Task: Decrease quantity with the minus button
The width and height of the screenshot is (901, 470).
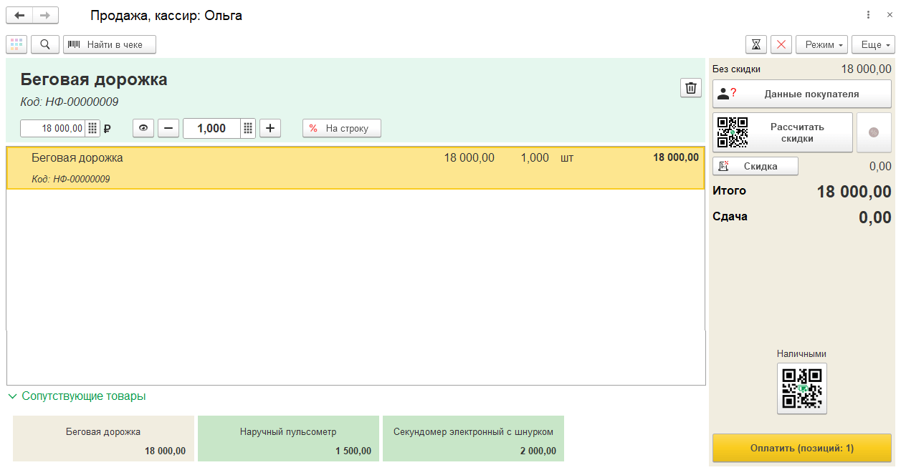Action: (x=168, y=129)
